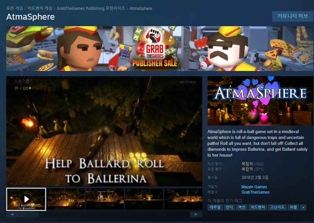Select the 퍼즐 tag
This screenshot has width=314, height=223.
293,207
